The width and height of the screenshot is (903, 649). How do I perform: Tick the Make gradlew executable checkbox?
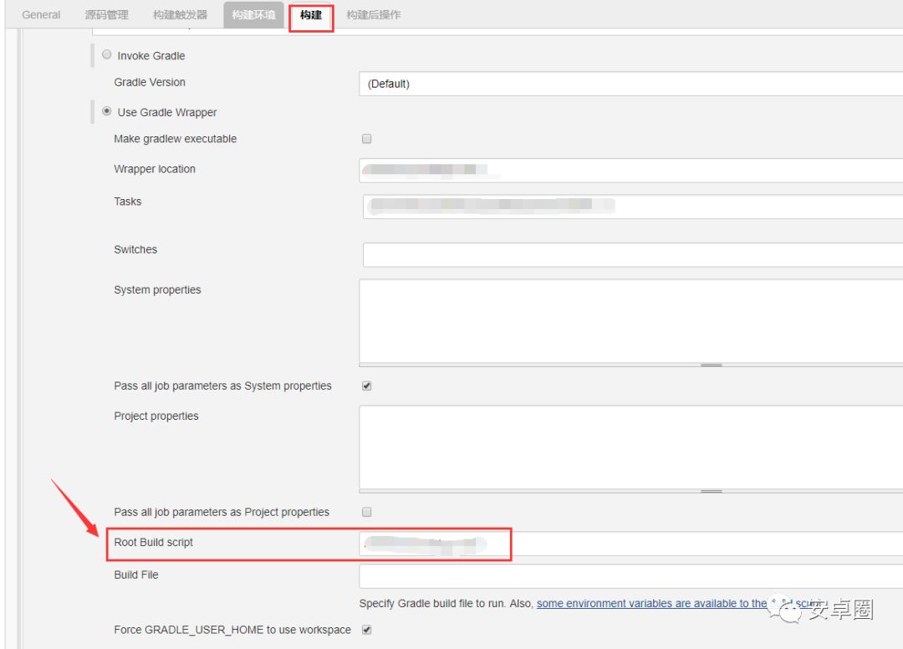[367, 139]
